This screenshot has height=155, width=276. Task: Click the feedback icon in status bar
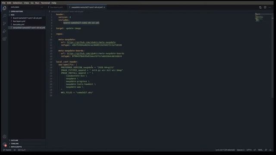(266, 150)
